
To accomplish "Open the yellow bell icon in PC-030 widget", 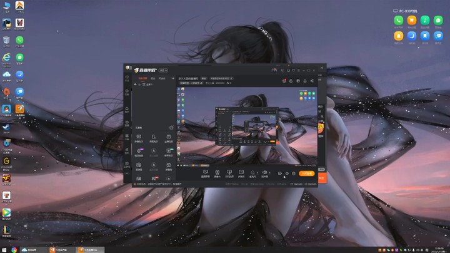I will point(398,36).
